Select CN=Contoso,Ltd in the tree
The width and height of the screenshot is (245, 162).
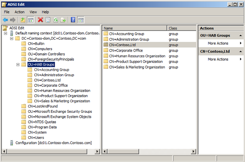(x=47, y=80)
